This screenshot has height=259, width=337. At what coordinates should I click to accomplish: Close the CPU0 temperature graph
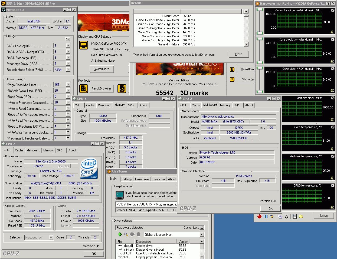click(x=333, y=185)
